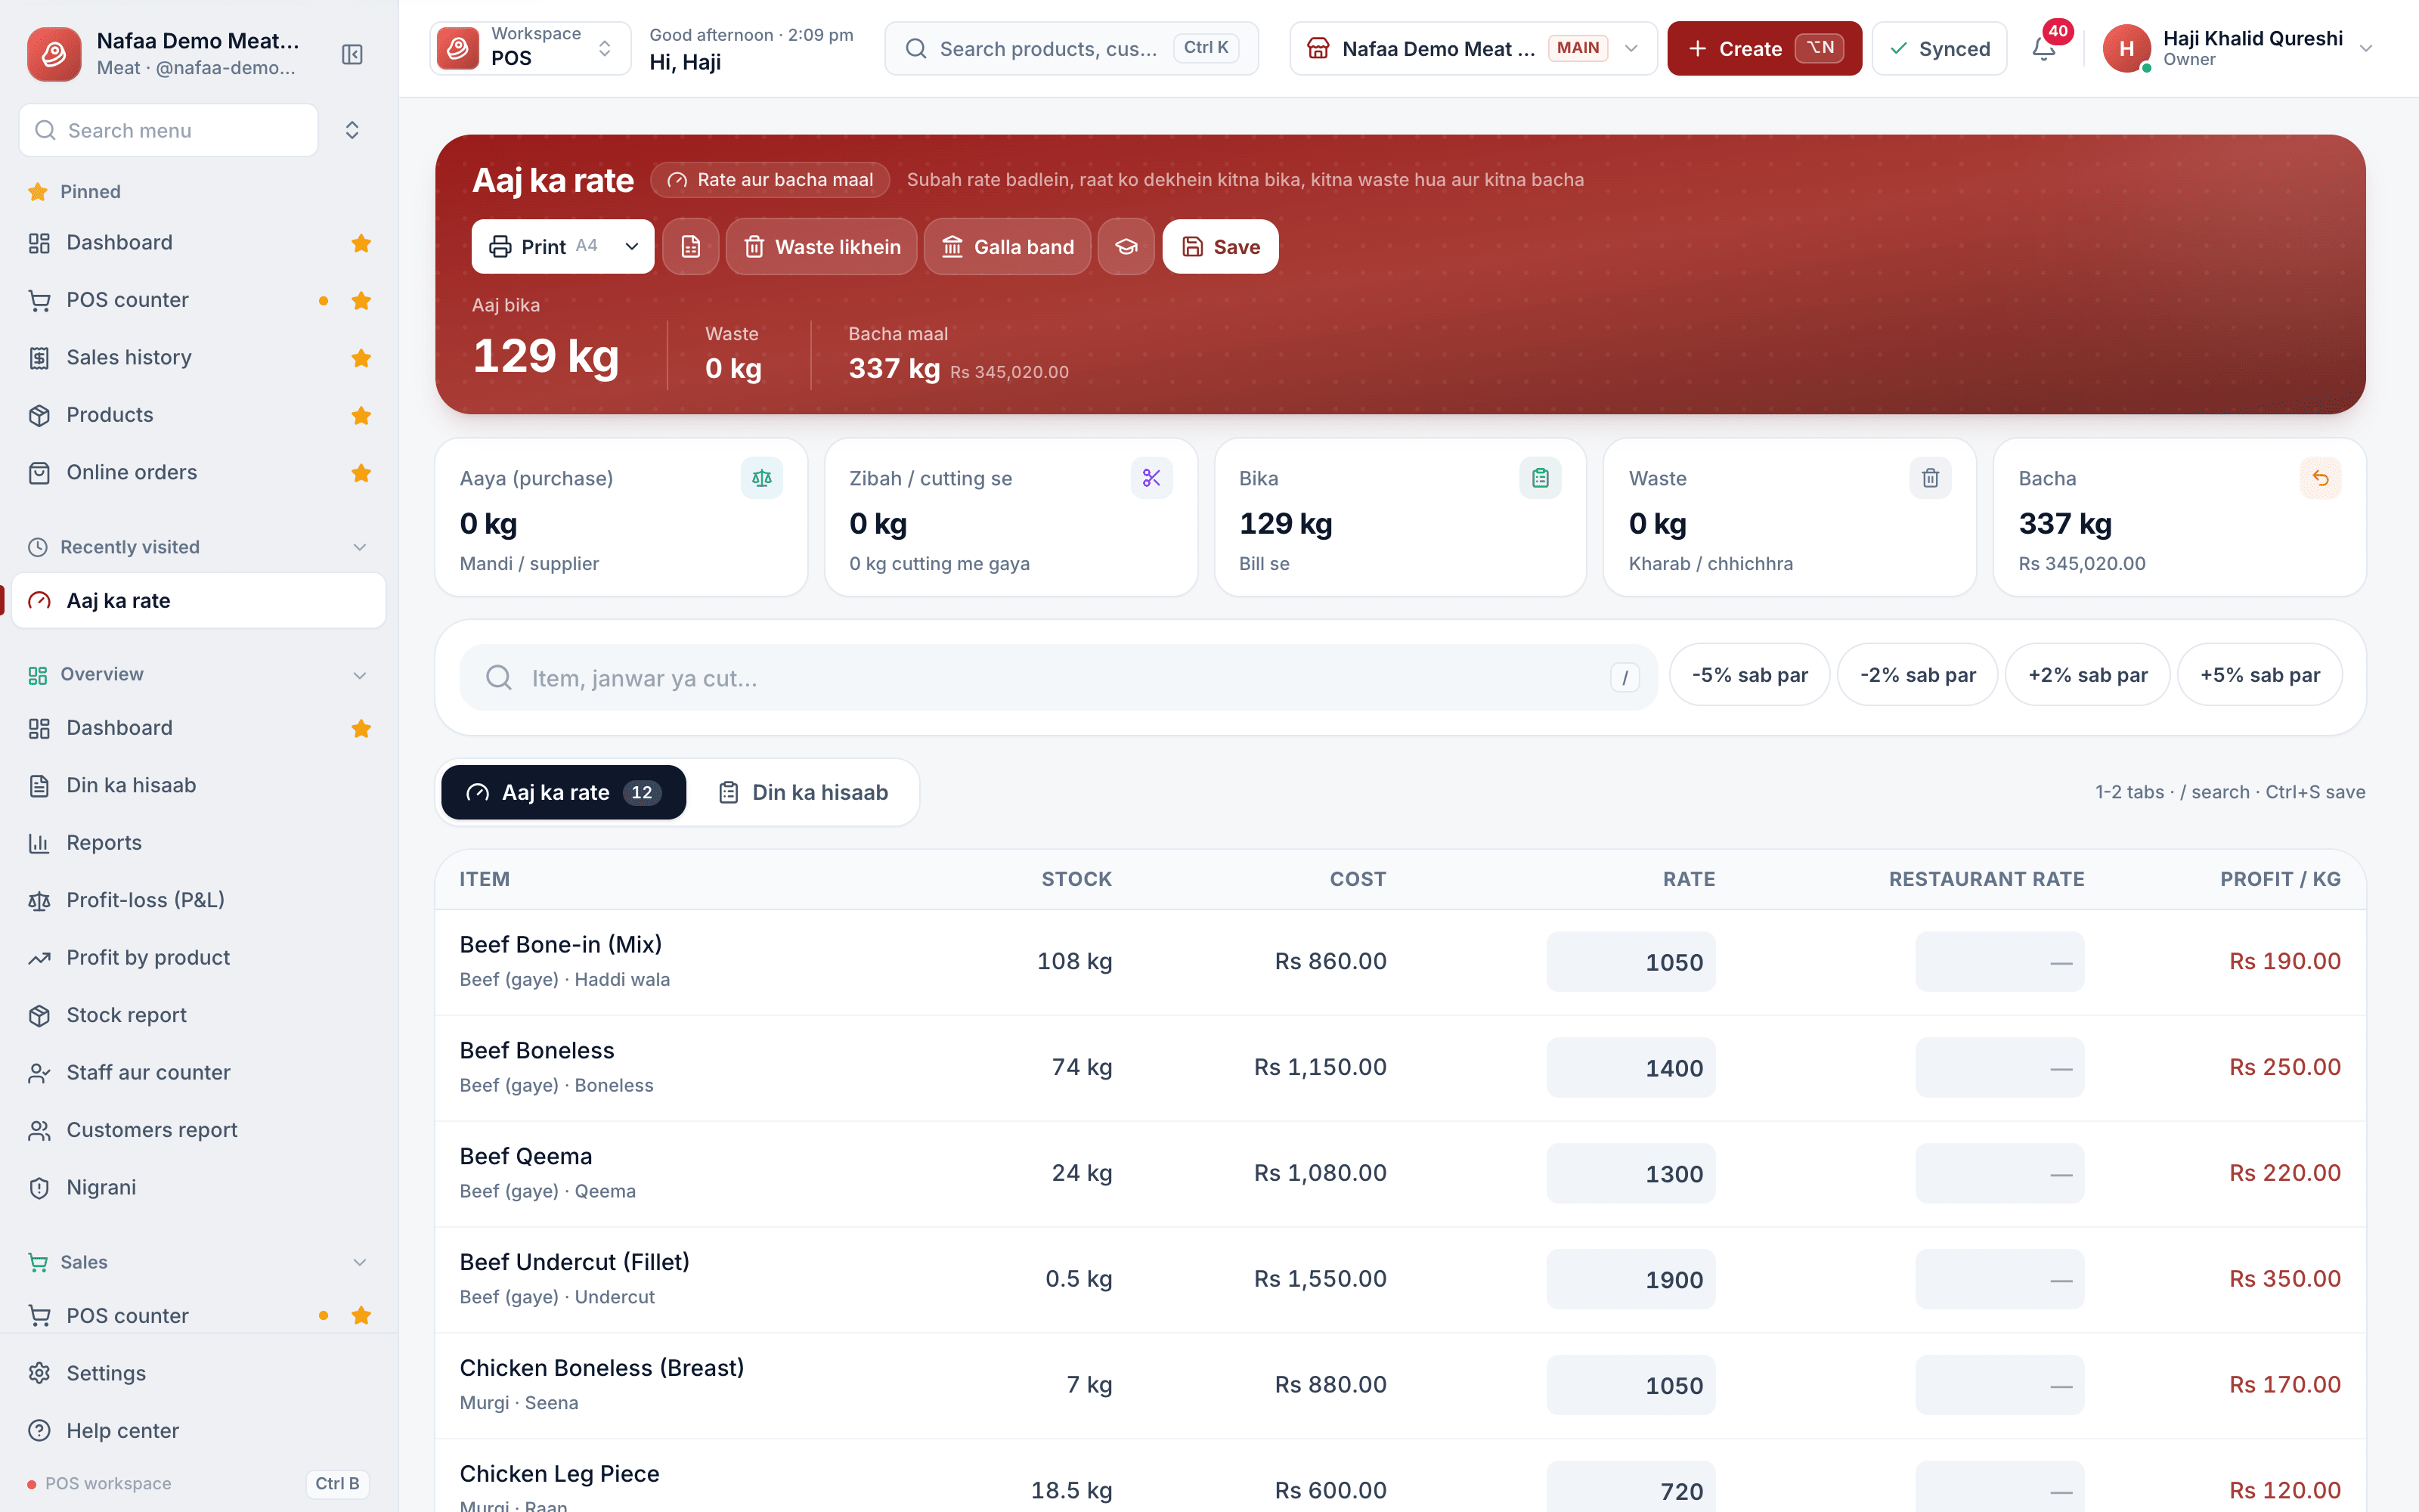Unpin Online orders using its star

361,472
